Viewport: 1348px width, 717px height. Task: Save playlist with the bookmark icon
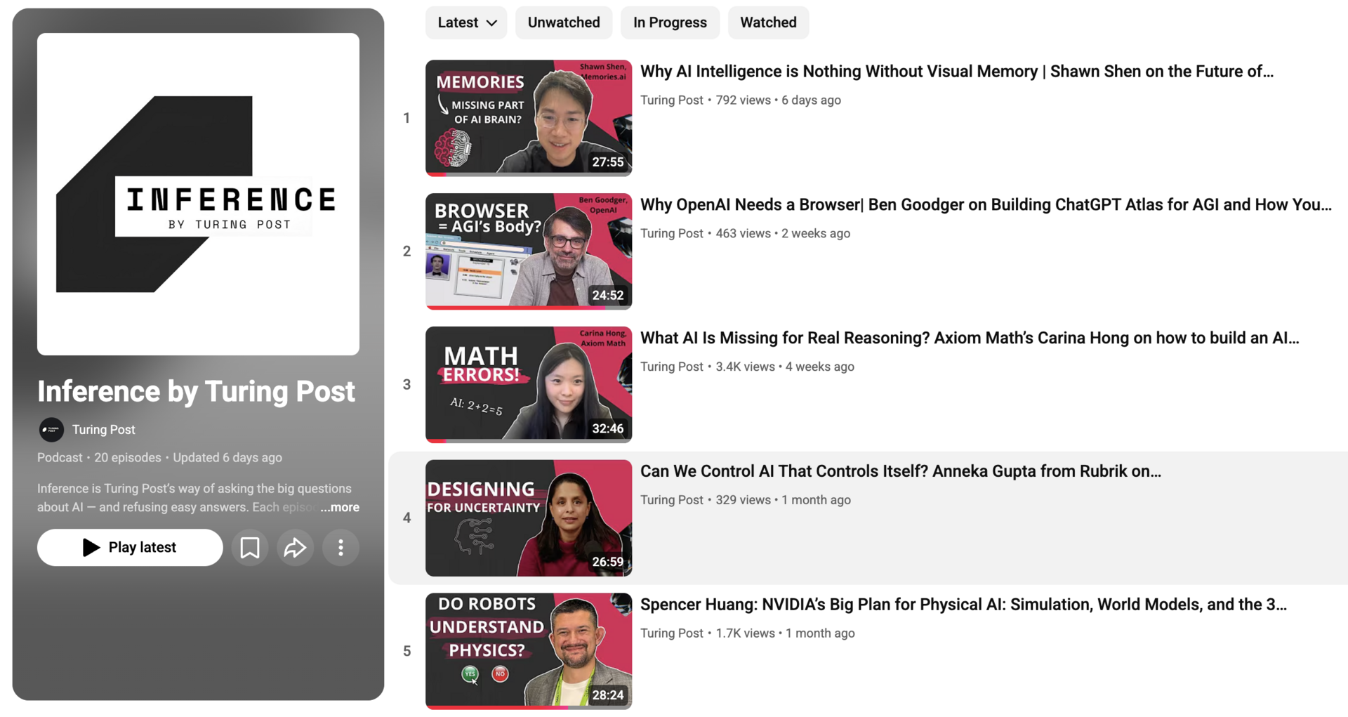(249, 547)
